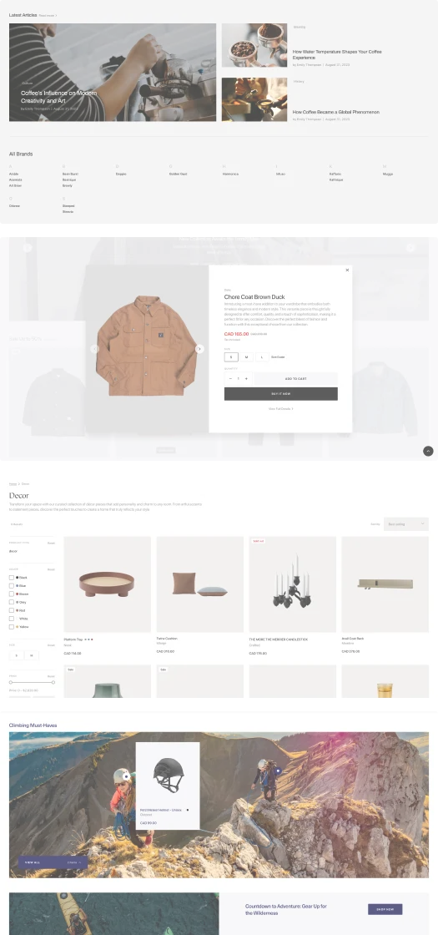Check the Black color filter

(12, 577)
